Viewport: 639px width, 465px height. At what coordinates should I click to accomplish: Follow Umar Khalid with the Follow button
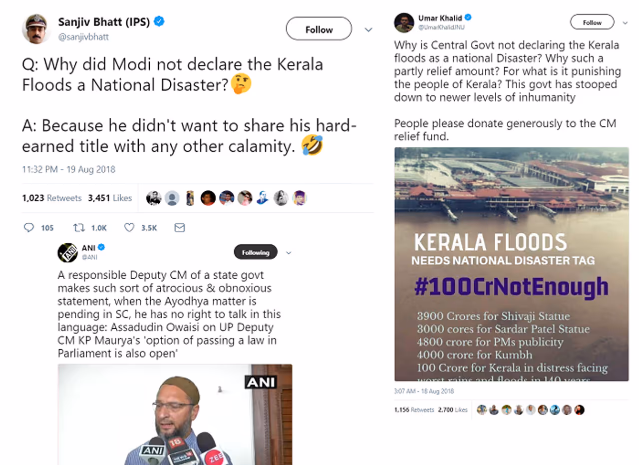click(592, 22)
